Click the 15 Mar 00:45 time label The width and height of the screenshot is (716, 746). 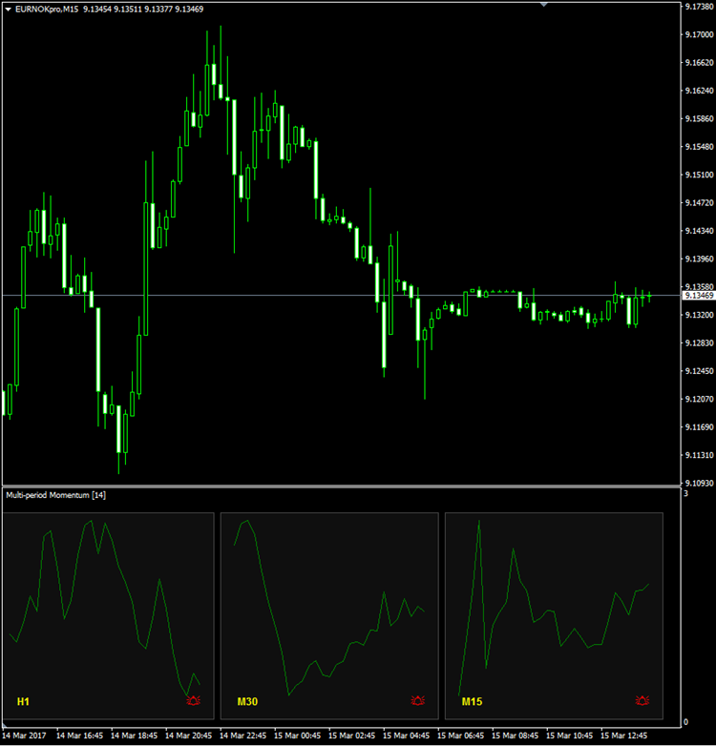pyautogui.click(x=299, y=736)
